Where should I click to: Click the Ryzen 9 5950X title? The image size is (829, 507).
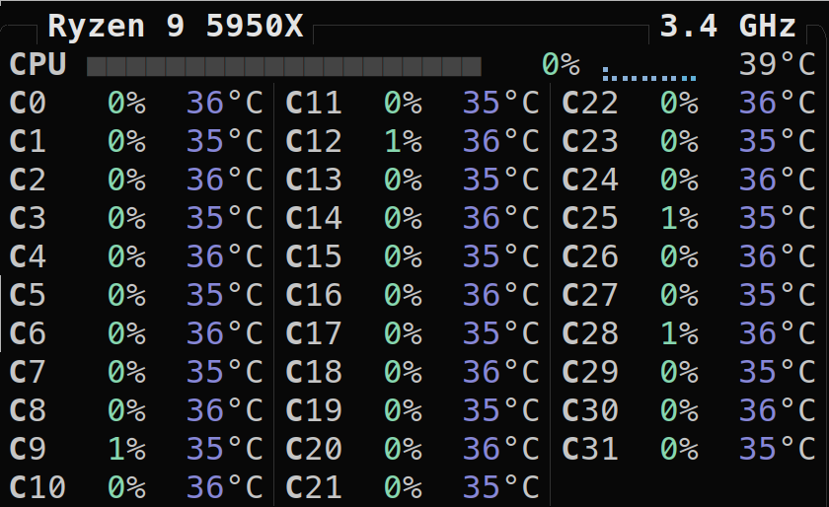tap(176, 26)
